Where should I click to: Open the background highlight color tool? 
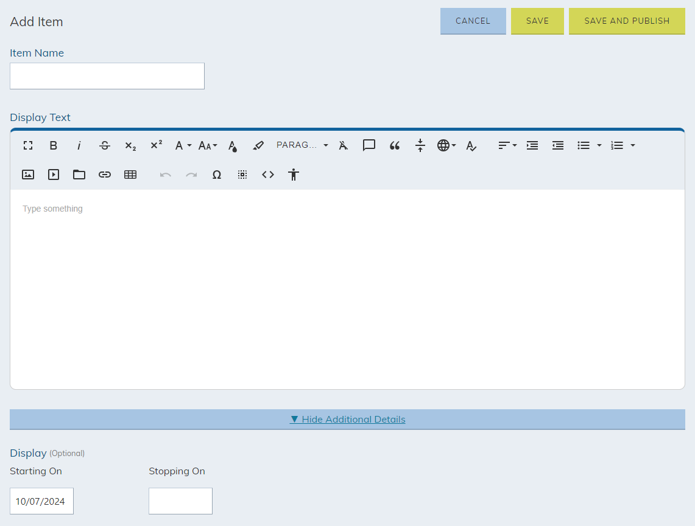pos(258,145)
